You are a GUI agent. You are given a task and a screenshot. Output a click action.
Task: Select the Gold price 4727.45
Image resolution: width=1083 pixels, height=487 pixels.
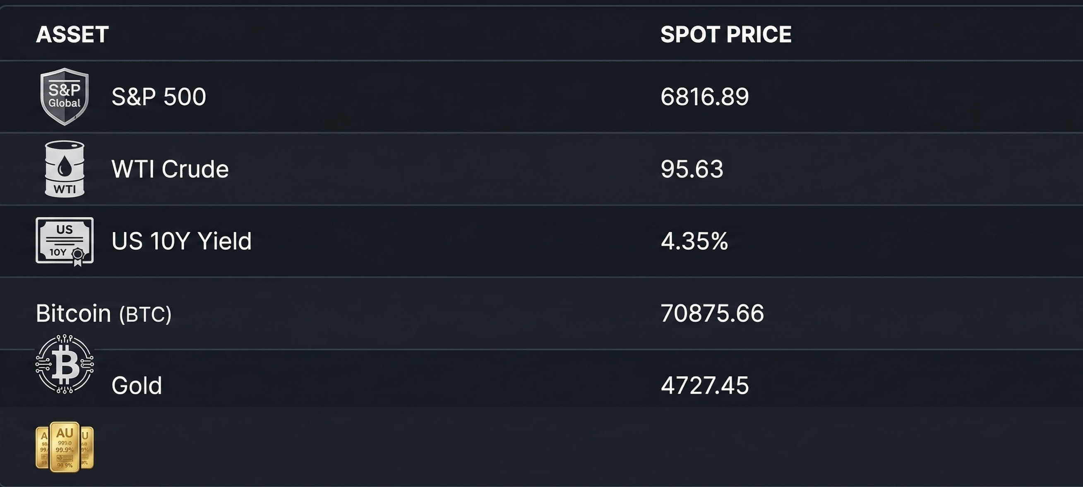click(705, 386)
